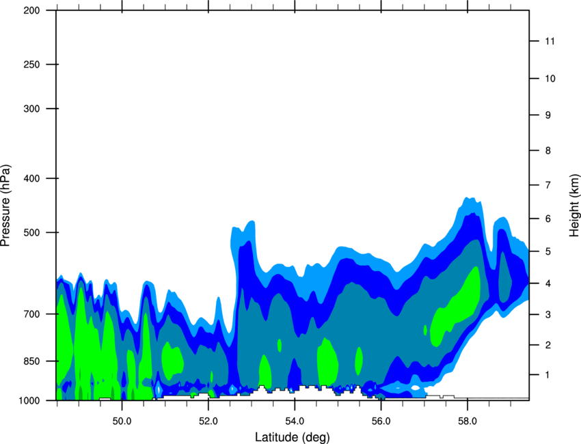
Task: Select the 500 pressure tick label
Action: 31,232
